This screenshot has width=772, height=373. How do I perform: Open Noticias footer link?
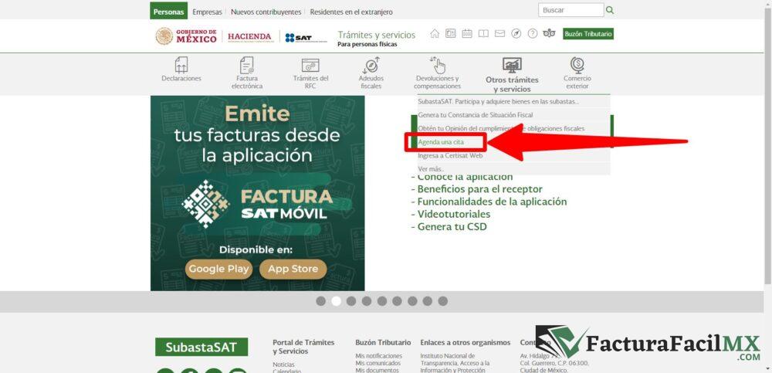283,365
